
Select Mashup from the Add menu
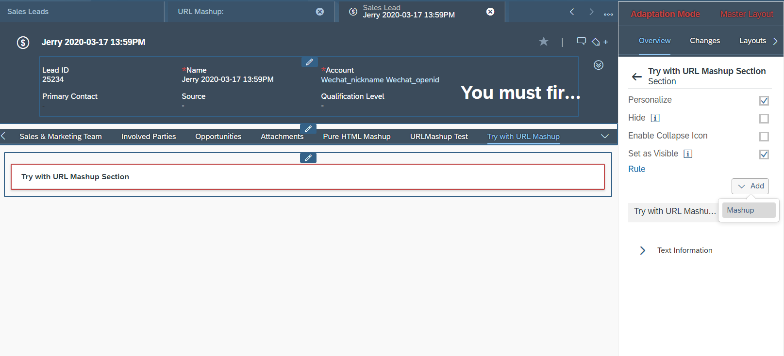point(749,210)
